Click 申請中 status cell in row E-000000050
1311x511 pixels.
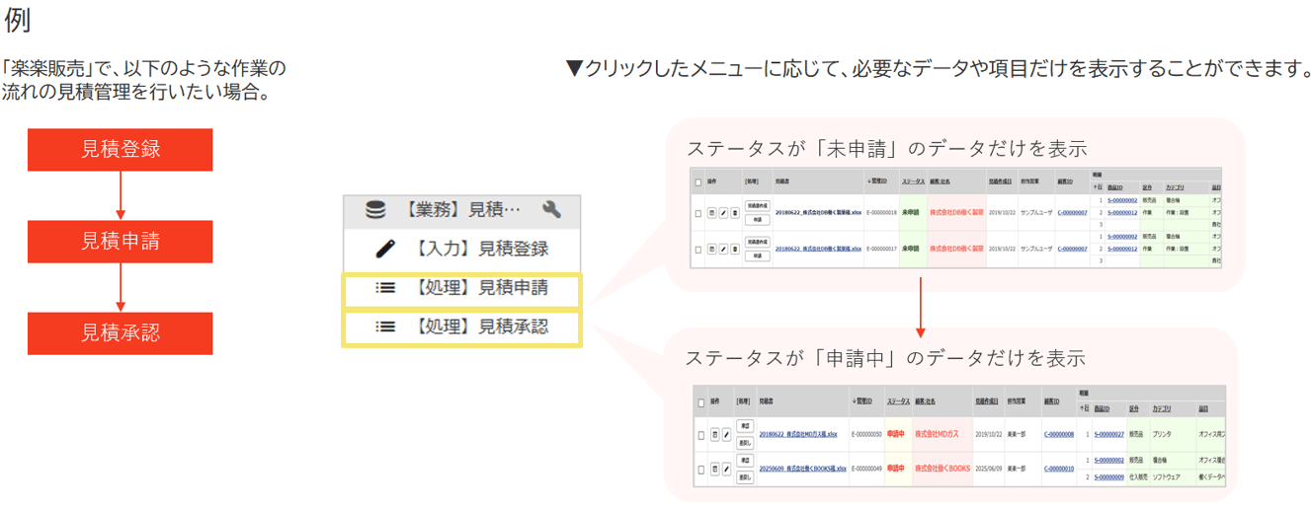point(896,435)
